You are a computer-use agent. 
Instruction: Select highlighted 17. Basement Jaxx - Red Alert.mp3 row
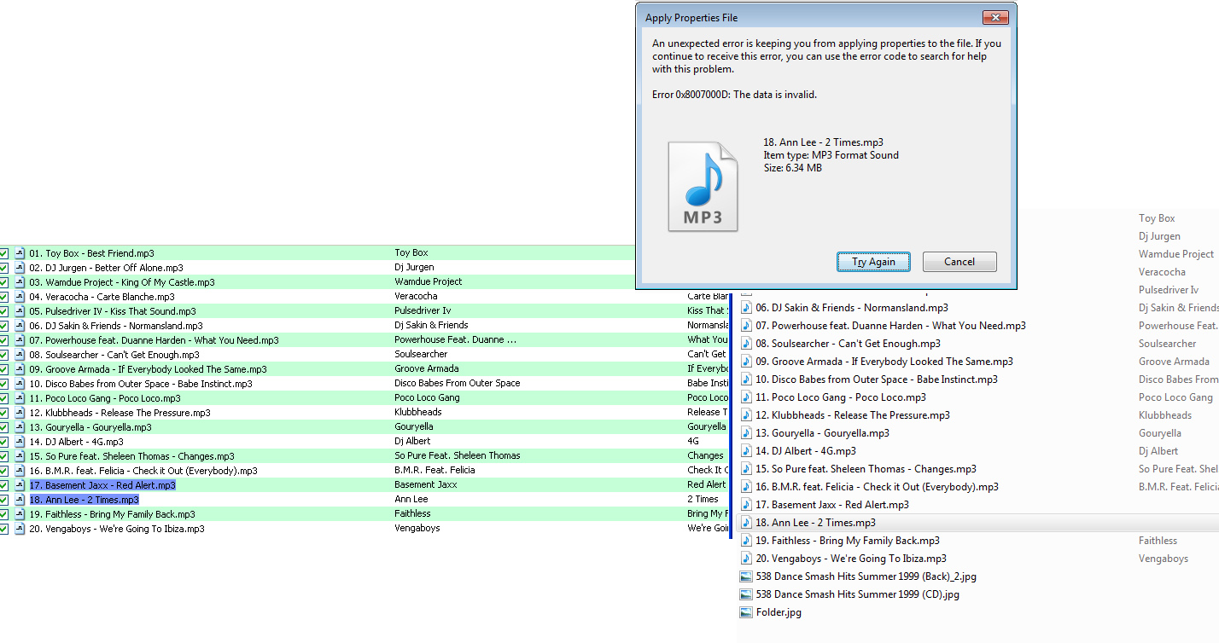click(x=102, y=485)
